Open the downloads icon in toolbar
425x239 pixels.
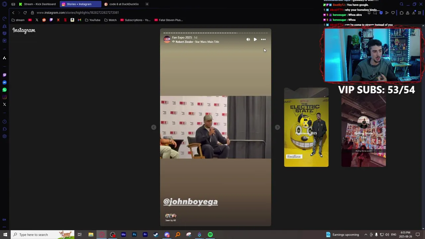[x=414, y=13]
